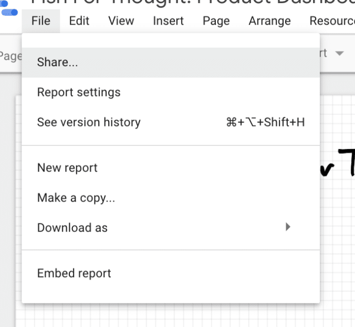The height and width of the screenshot is (327, 355).
Task: Open the View menu
Action: pos(121,21)
